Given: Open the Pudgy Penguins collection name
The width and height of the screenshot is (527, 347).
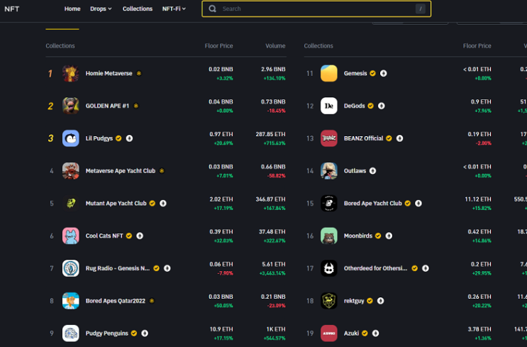Looking at the screenshot, I should pyautogui.click(x=107, y=334).
